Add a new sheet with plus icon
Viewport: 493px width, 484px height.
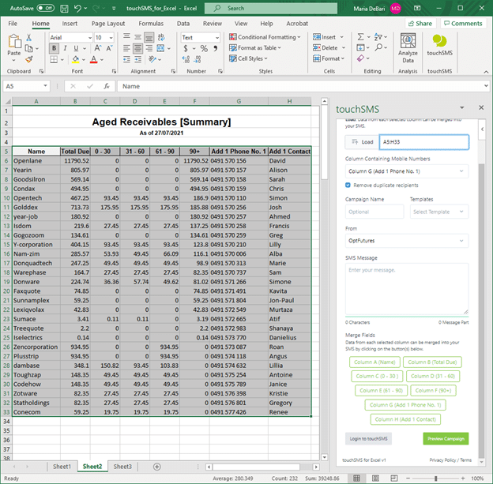[156, 467]
